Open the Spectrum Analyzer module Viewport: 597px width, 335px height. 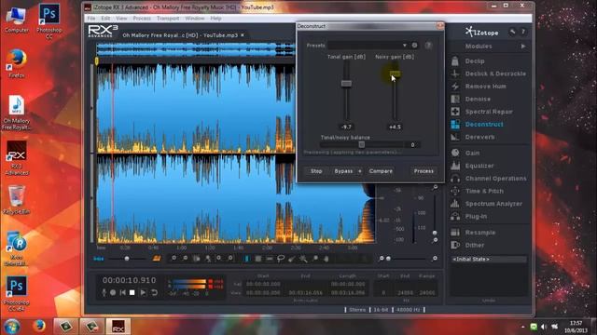click(489, 204)
